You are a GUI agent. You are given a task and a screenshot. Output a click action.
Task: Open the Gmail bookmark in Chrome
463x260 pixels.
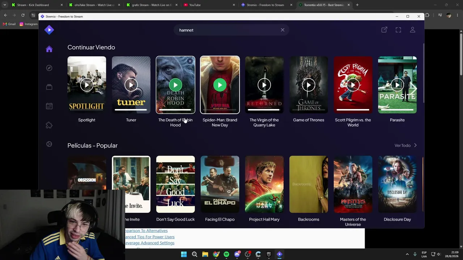[x=9, y=24]
